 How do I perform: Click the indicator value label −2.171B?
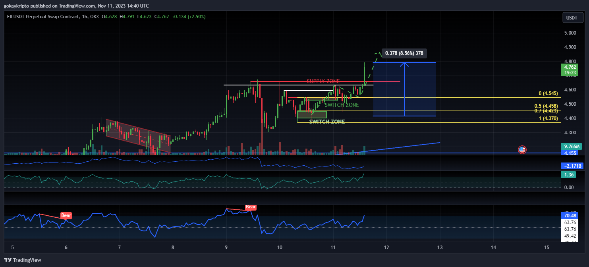tap(572, 166)
